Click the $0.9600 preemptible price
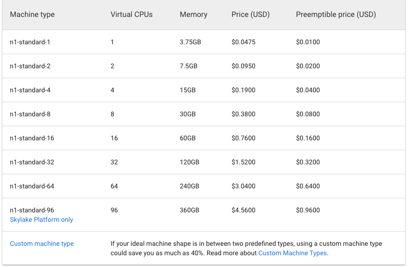Screen dimensions: 408x267 point(308,210)
